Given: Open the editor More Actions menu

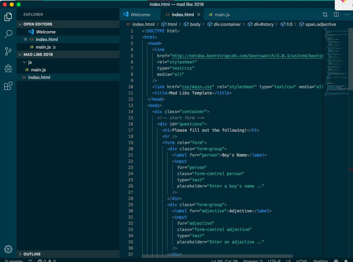Looking at the screenshot, I should [x=347, y=14].
